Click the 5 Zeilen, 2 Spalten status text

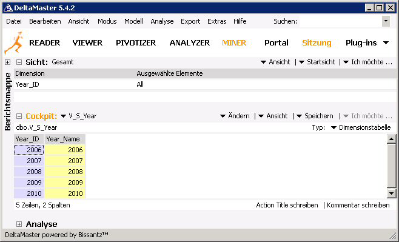[43, 205]
